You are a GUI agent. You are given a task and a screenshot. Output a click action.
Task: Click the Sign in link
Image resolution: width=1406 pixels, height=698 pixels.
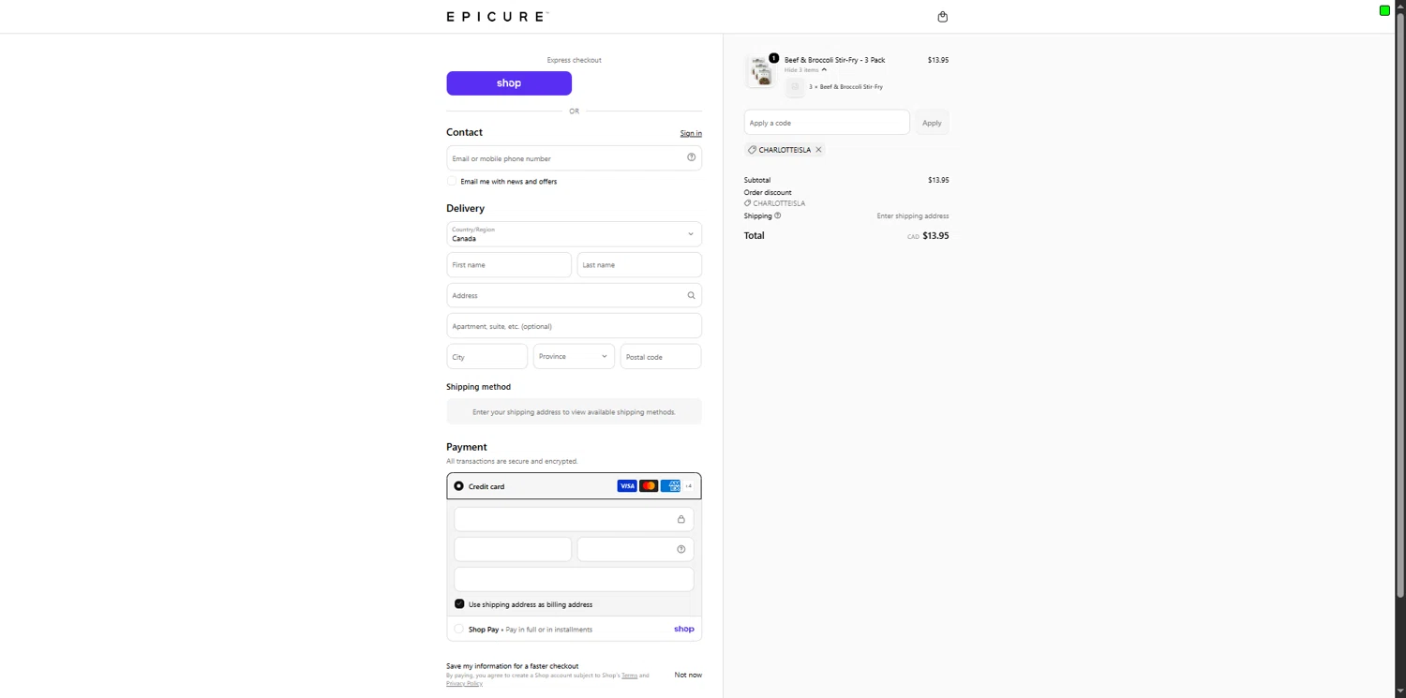click(691, 133)
